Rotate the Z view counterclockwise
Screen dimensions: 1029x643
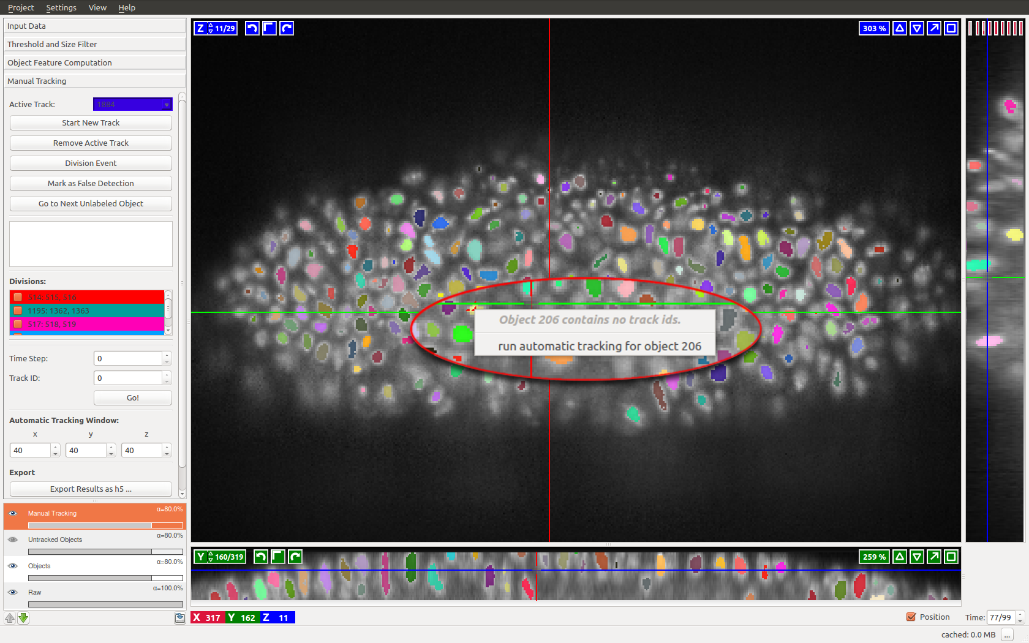252,28
